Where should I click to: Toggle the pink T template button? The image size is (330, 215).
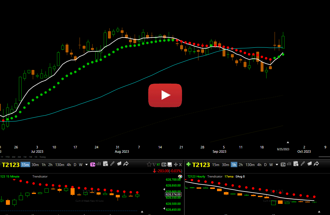pos(93,165)
